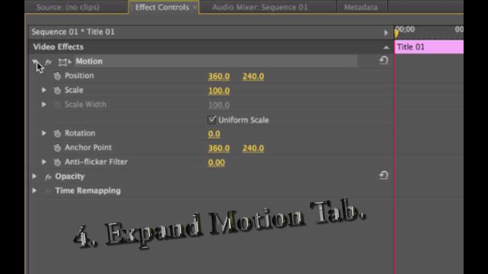Viewport: 488px width, 274px height.
Task: Click the Sequence 01 * Title 01 label
Action: point(73,32)
